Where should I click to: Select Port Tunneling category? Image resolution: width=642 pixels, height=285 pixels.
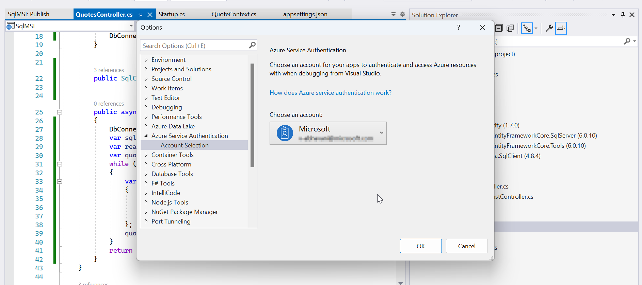coord(171,221)
